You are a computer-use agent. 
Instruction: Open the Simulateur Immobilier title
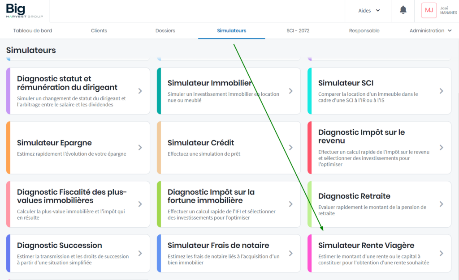pos(209,83)
